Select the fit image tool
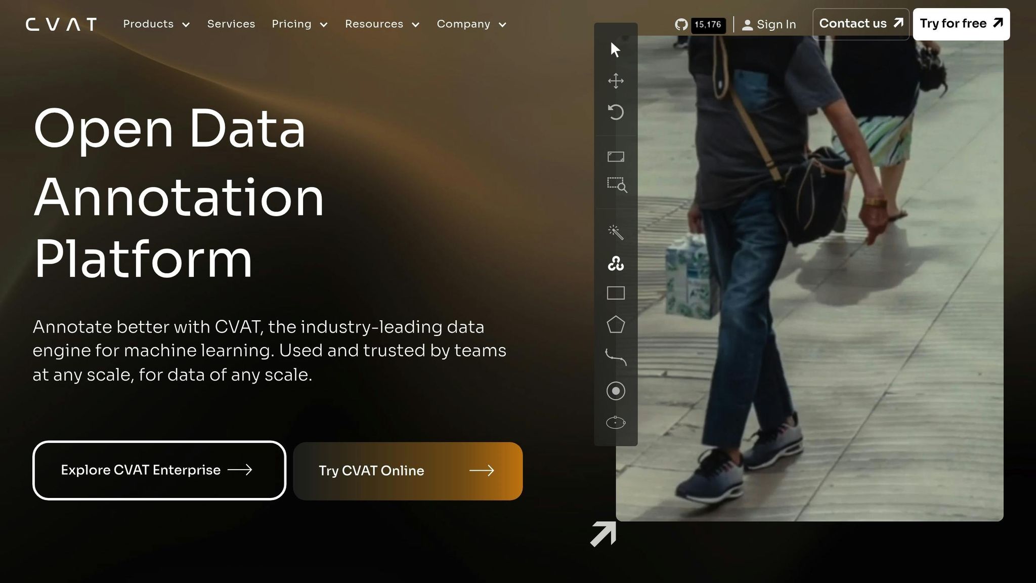 [616, 156]
